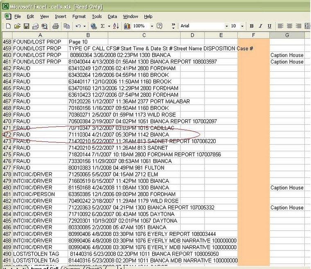This screenshot has height=269, width=311.
Task: Expand the toolbar options chevron
Action: (x=174, y=26)
